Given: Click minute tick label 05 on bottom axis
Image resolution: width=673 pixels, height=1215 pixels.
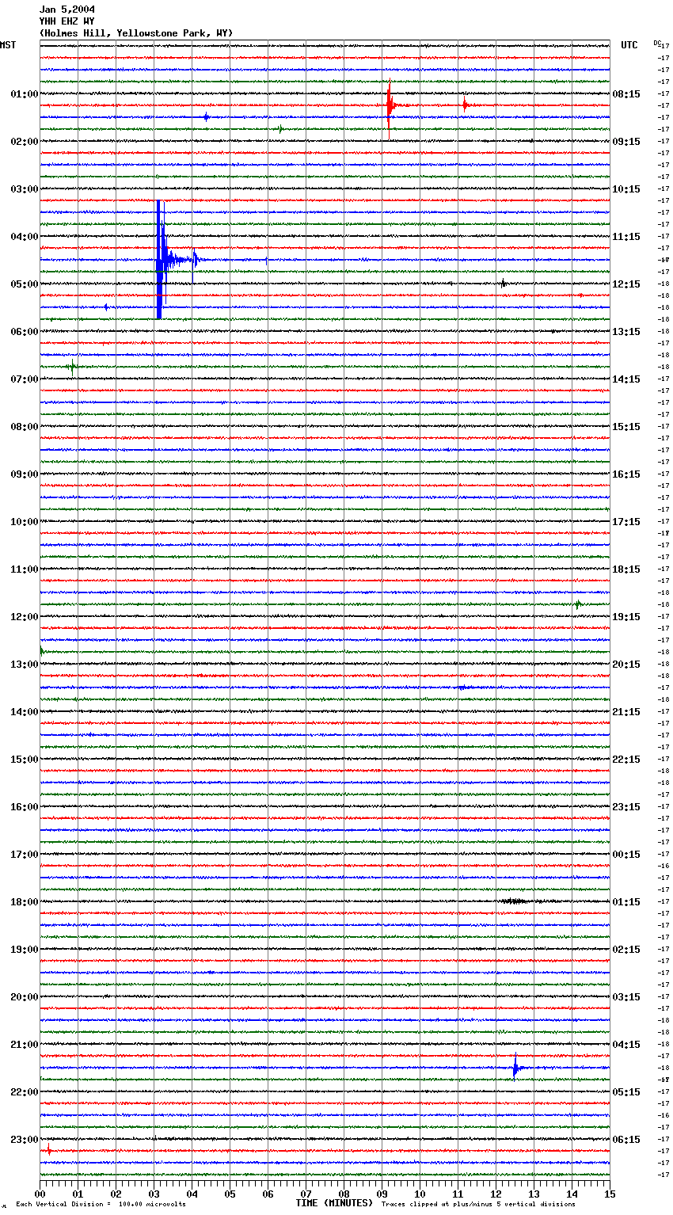Looking at the screenshot, I should pos(230,1194).
